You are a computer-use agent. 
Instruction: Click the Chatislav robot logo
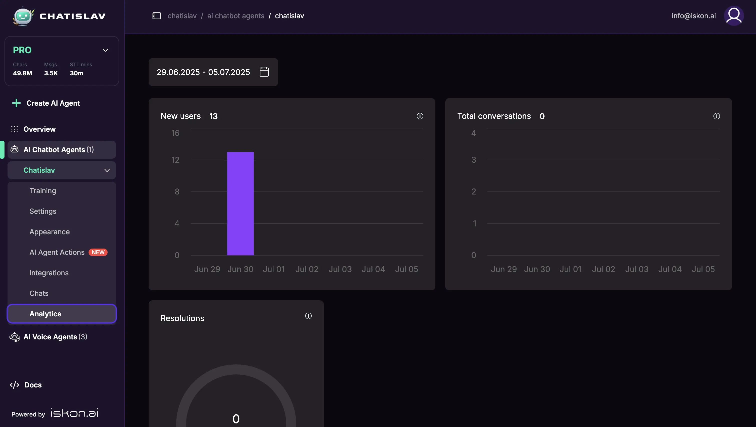pyautogui.click(x=23, y=16)
